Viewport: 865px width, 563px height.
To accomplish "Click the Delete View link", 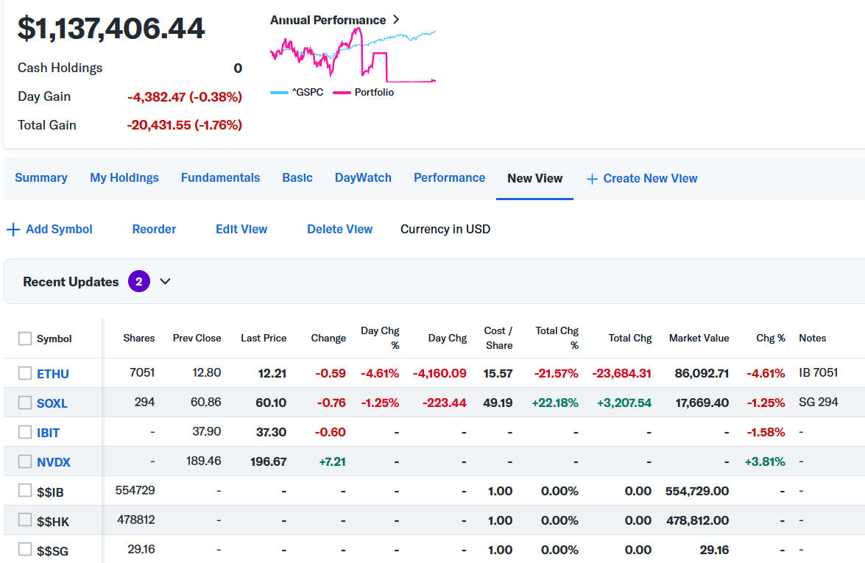I will (339, 230).
